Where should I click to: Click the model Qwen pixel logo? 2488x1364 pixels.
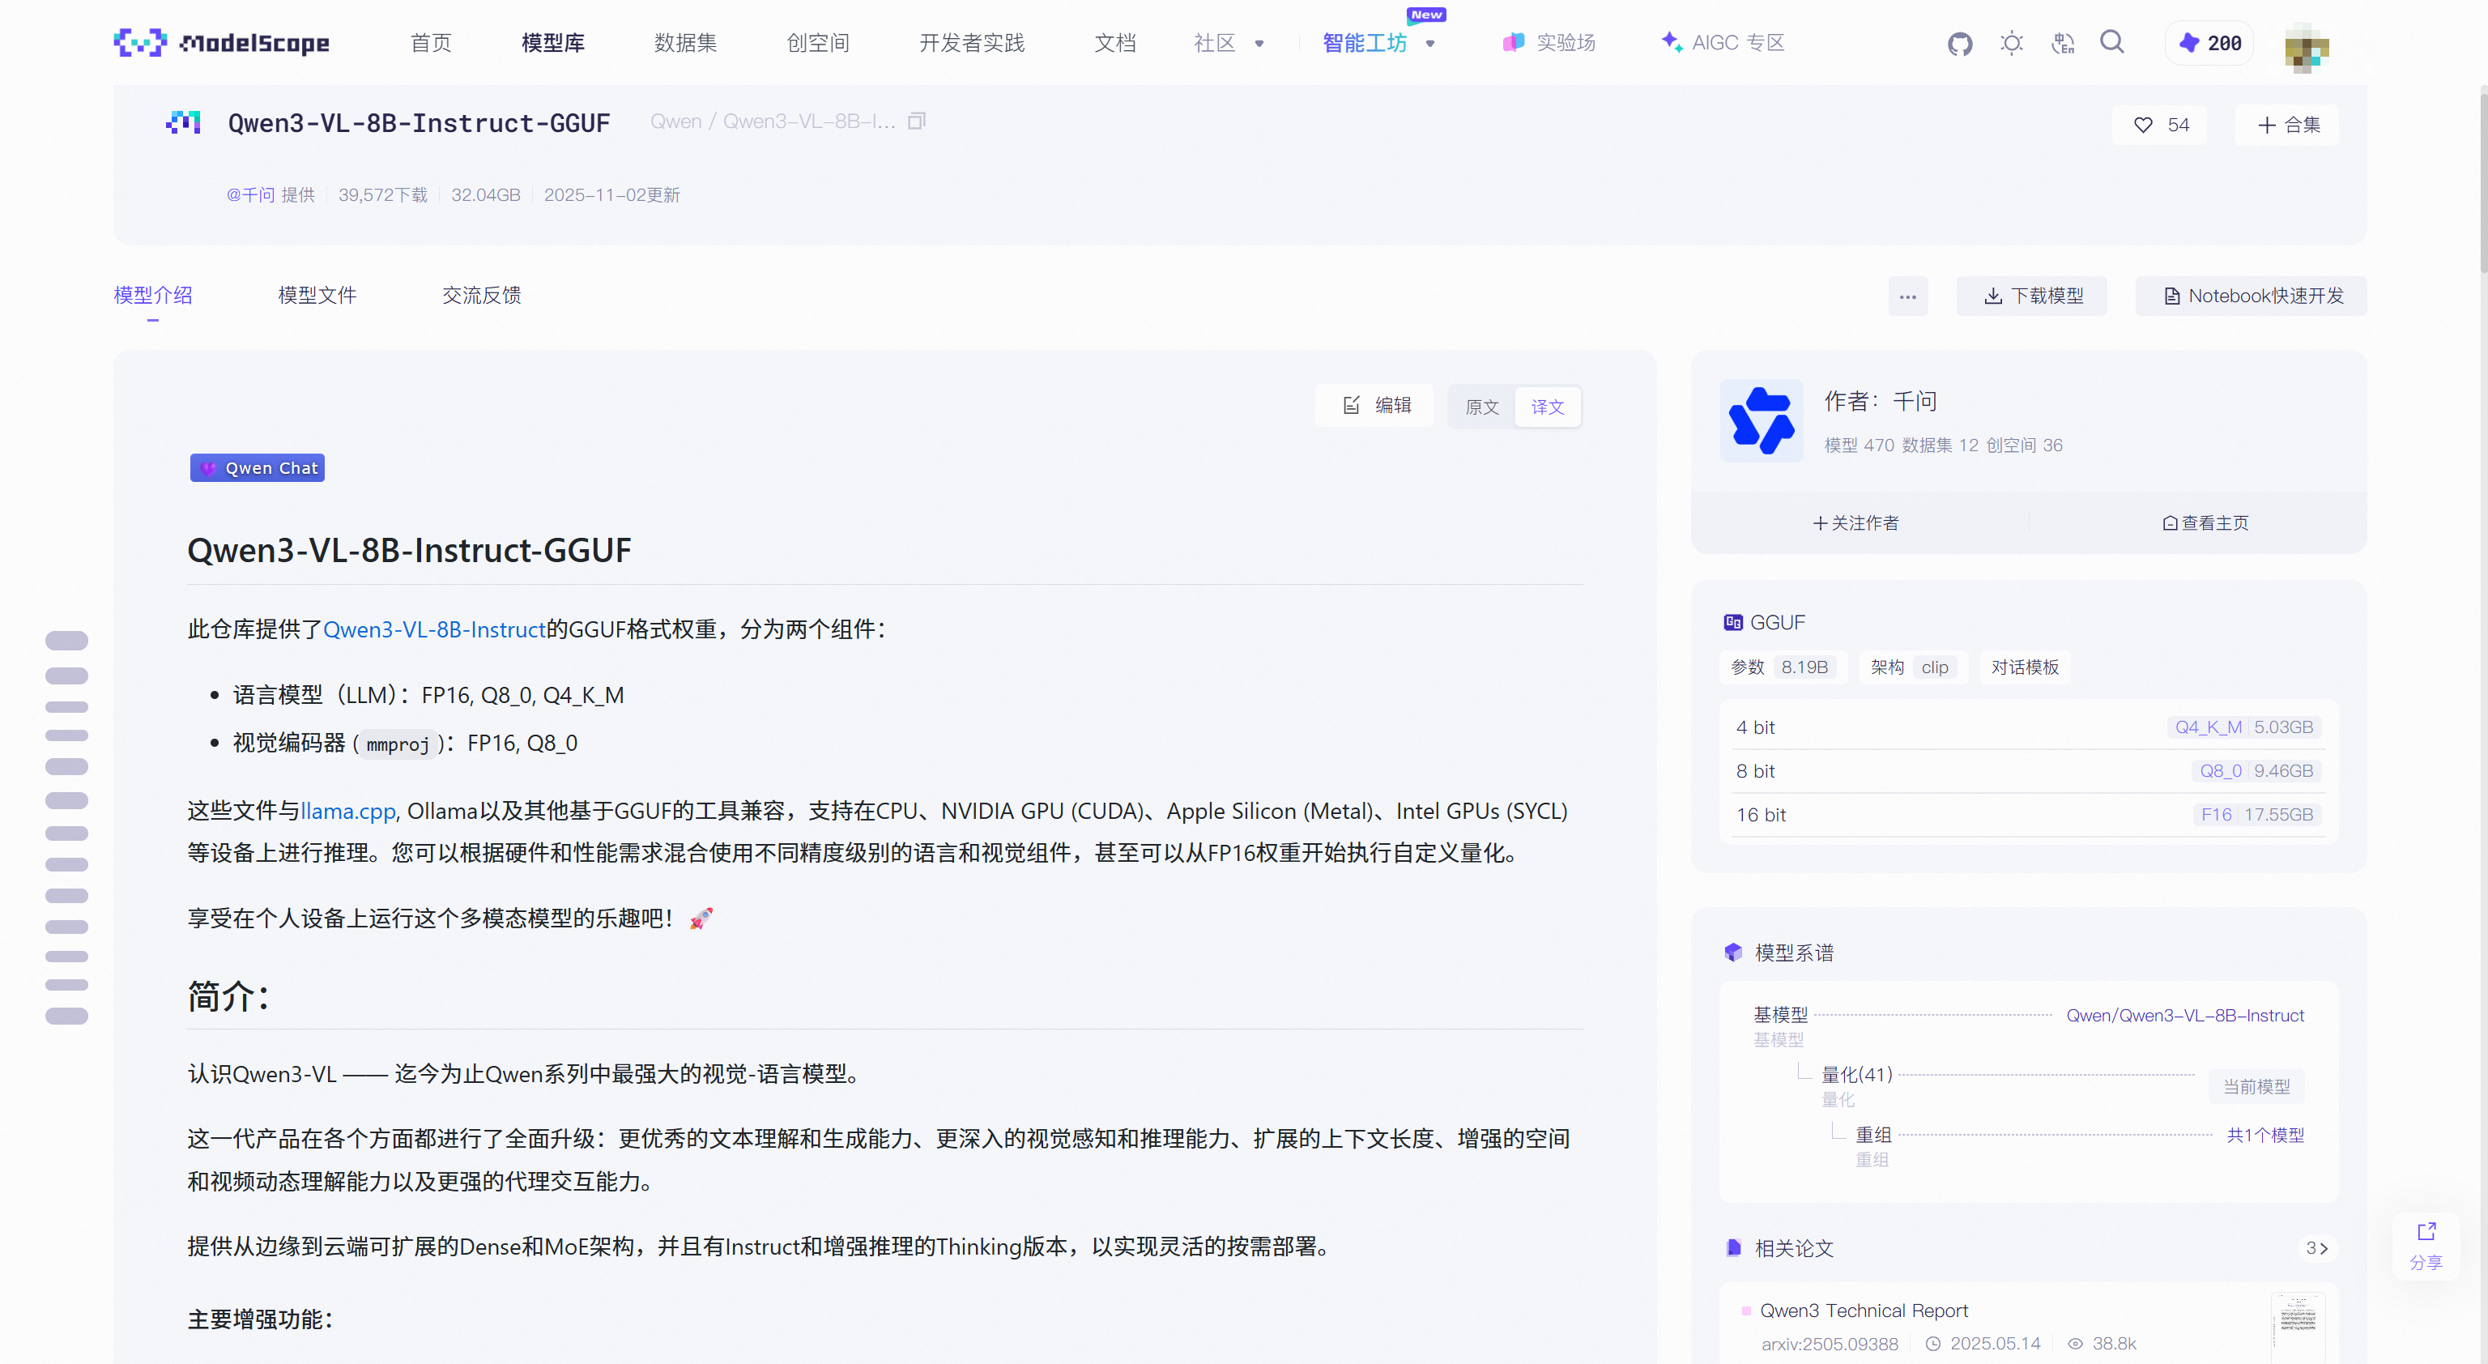pyautogui.click(x=184, y=122)
